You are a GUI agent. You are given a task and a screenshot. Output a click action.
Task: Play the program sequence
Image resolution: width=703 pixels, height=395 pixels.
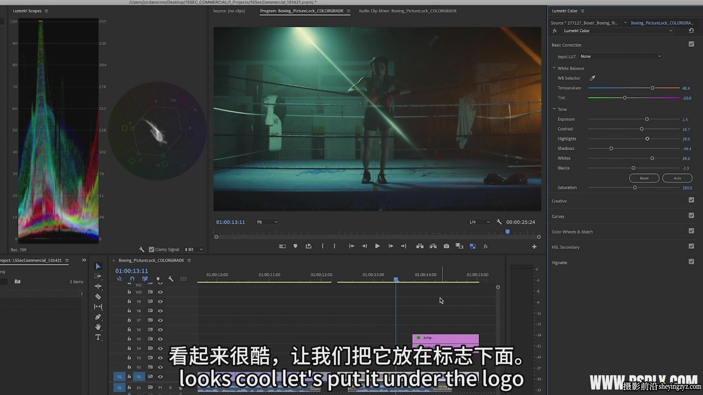(x=377, y=246)
